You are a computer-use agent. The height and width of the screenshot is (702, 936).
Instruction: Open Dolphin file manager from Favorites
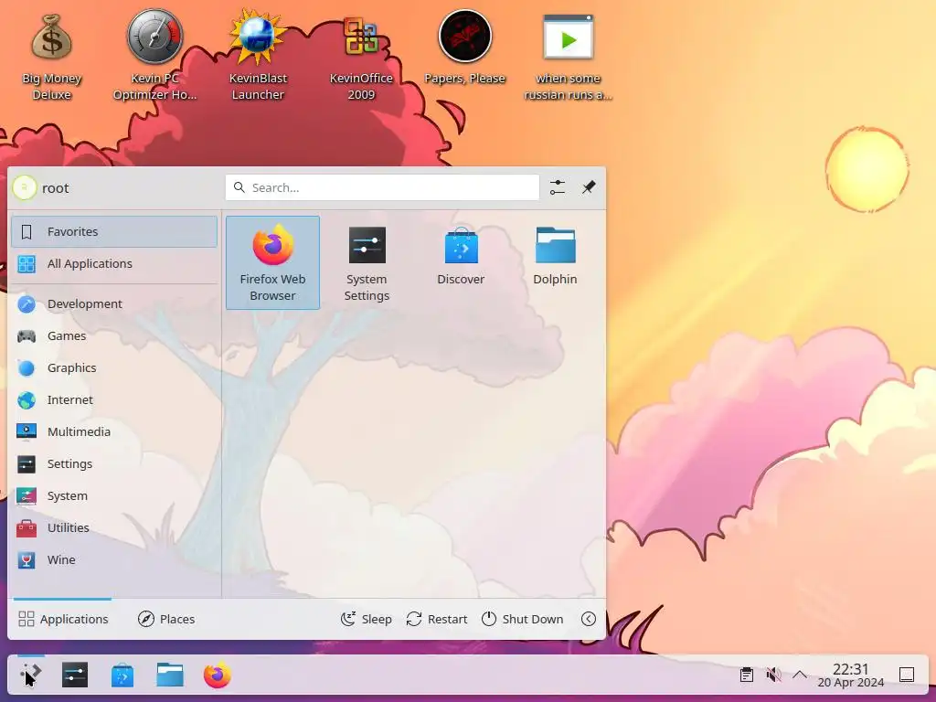coord(555,256)
